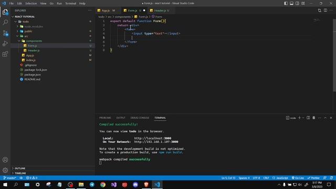Close the terminal panel
The height and width of the screenshot is (189, 336).
pyautogui.click(x=331, y=118)
